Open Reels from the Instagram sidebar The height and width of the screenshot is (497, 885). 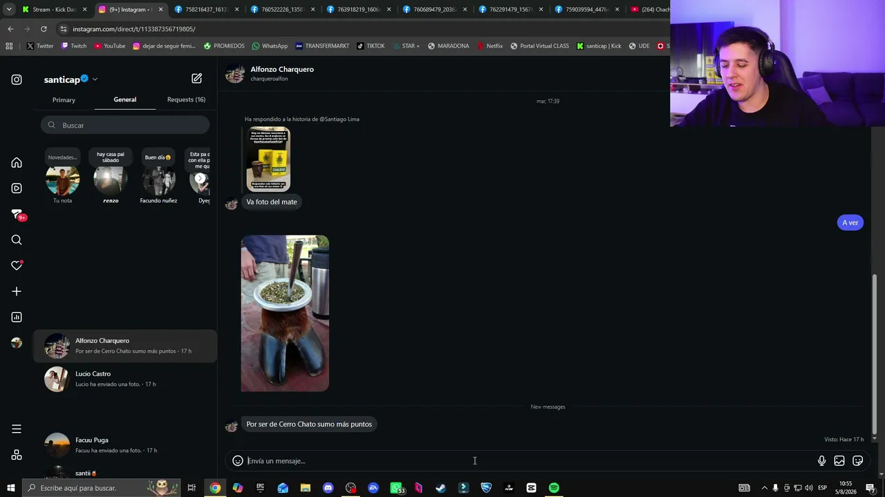[17, 188]
